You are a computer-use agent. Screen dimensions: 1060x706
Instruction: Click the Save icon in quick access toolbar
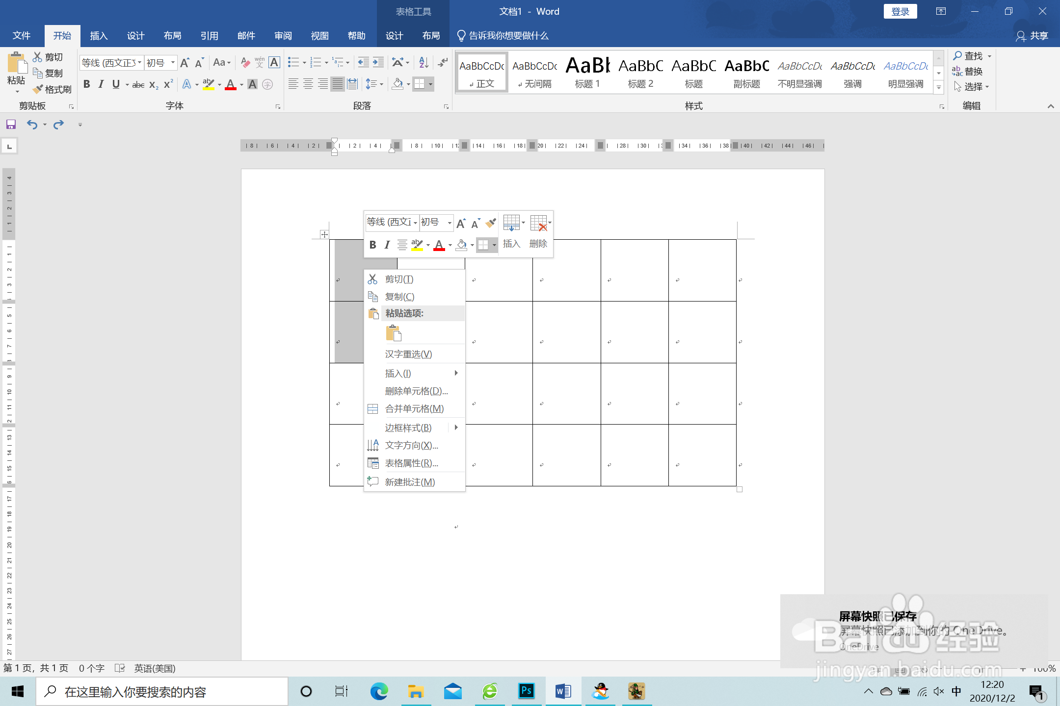[x=11, y=125]
